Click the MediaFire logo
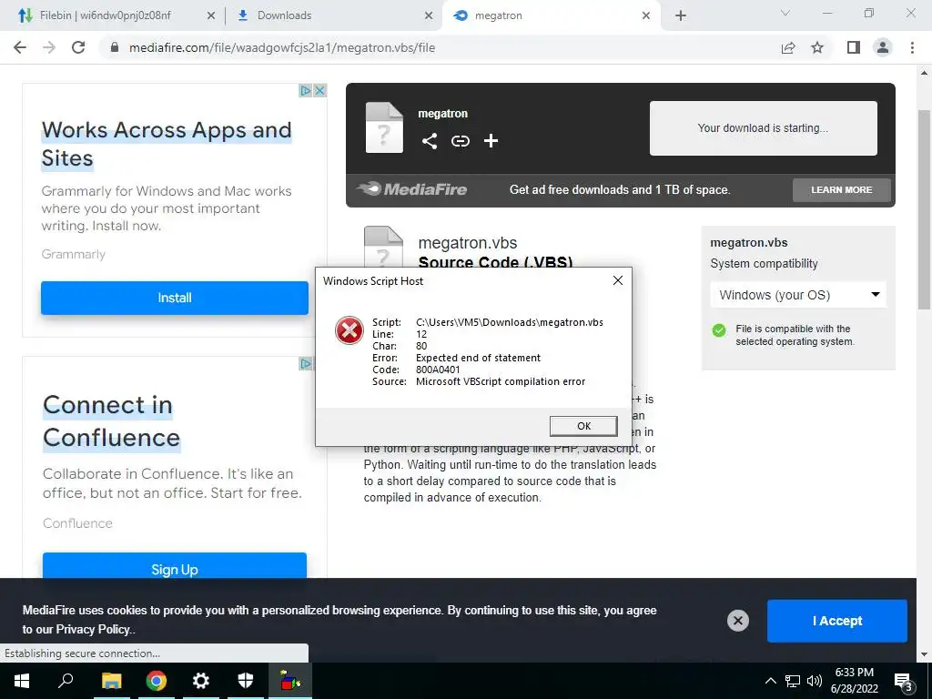Viewport: 932px width, 699px height. pos(412,189)
